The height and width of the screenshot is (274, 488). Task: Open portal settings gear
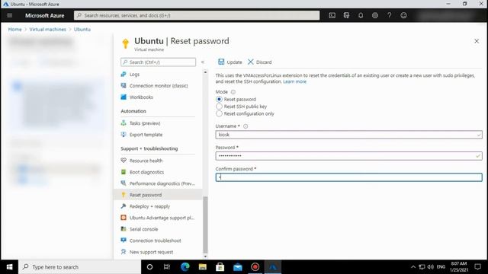[x=375, y=15]
